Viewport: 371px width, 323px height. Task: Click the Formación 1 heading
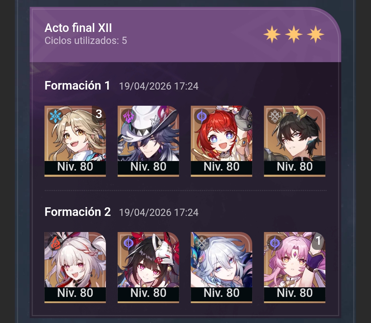click(77, 85)
